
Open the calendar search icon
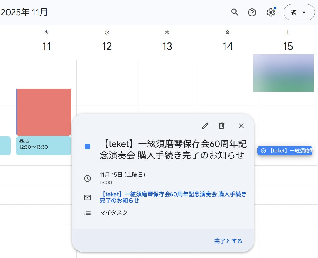tap(235, 12)
